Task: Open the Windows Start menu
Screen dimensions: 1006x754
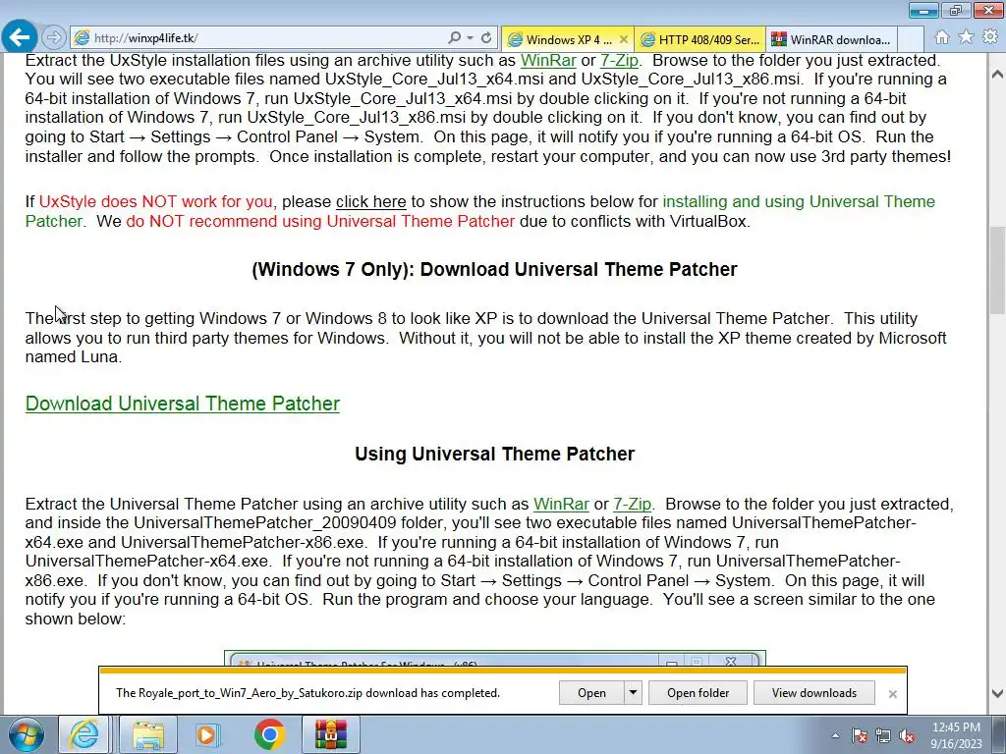Action: (x=26, y=734)
